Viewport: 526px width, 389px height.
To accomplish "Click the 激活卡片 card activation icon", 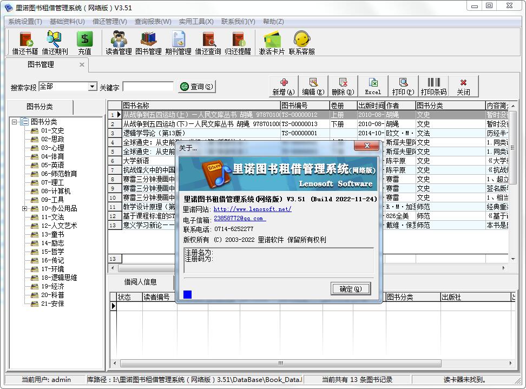I will point(272,43).
